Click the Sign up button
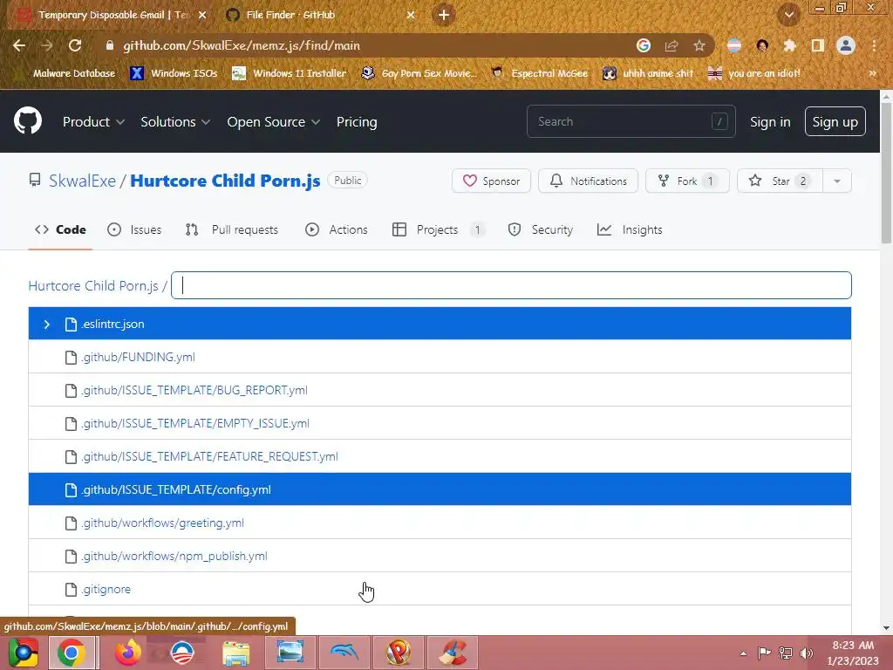The image size is (893, 670). 835,121
